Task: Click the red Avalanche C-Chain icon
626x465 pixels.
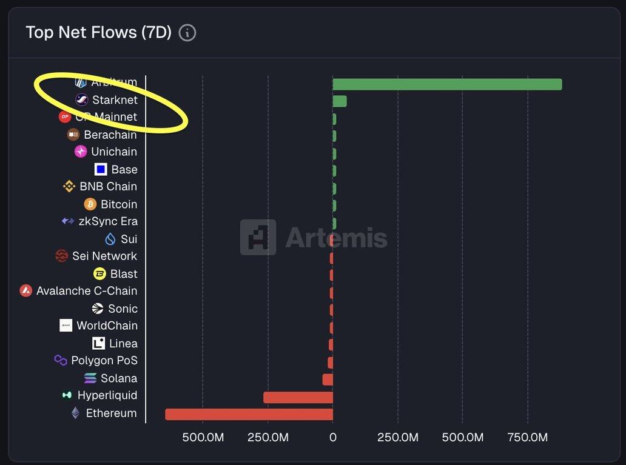Action: point(25,291)
